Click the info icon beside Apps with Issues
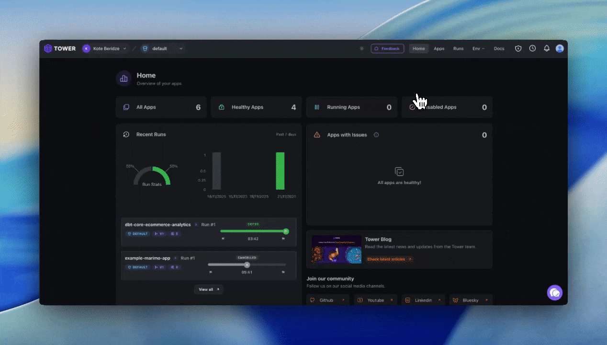 pos(376,135)
